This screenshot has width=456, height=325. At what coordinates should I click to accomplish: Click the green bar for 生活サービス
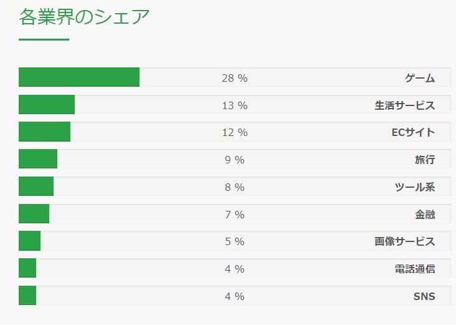point(47,105)
